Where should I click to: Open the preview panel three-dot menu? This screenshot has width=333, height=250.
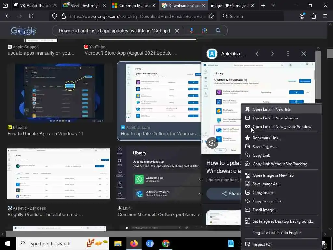[x=288, y=54]
